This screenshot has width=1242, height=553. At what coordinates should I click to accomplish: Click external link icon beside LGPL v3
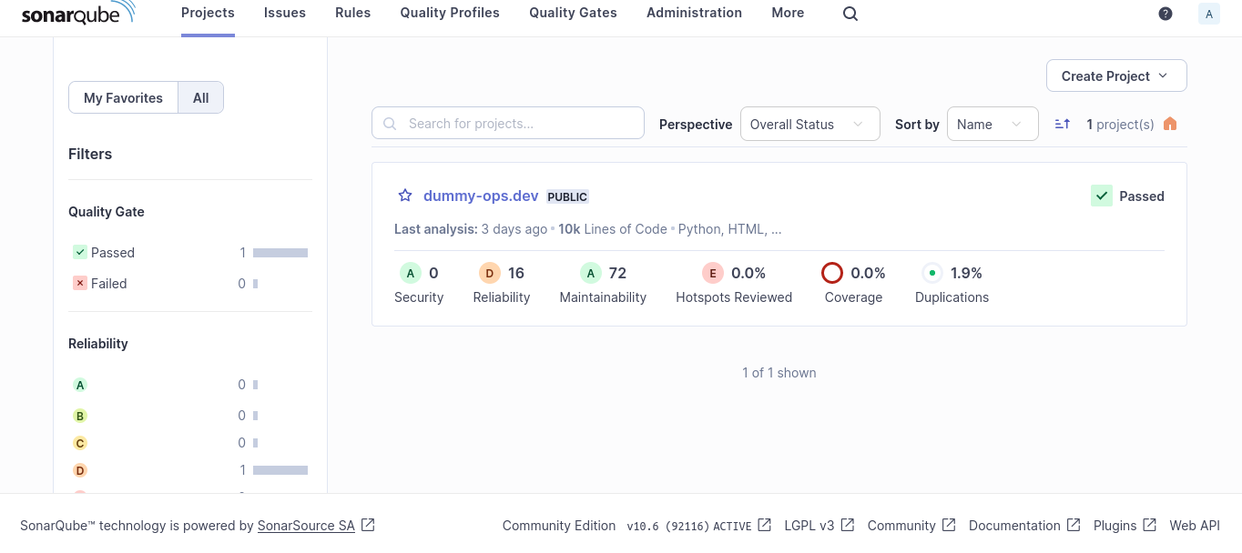848,525
